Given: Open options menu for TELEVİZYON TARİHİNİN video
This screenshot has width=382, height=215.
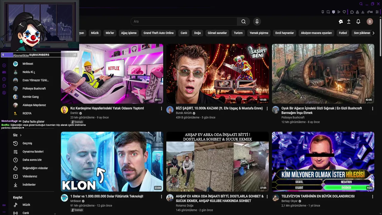Looking at the screenshot, I should coord(372,196).
